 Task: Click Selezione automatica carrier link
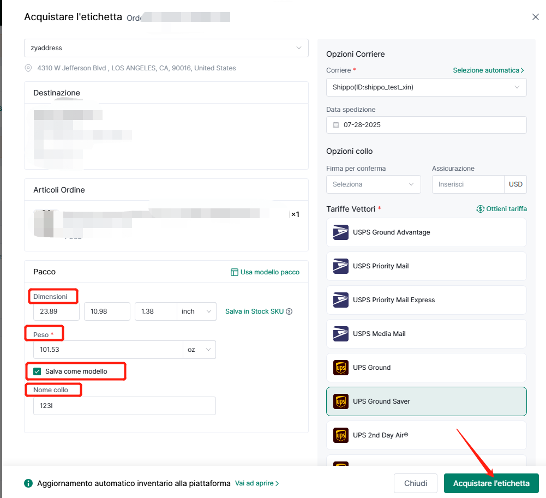coord(488,70)
